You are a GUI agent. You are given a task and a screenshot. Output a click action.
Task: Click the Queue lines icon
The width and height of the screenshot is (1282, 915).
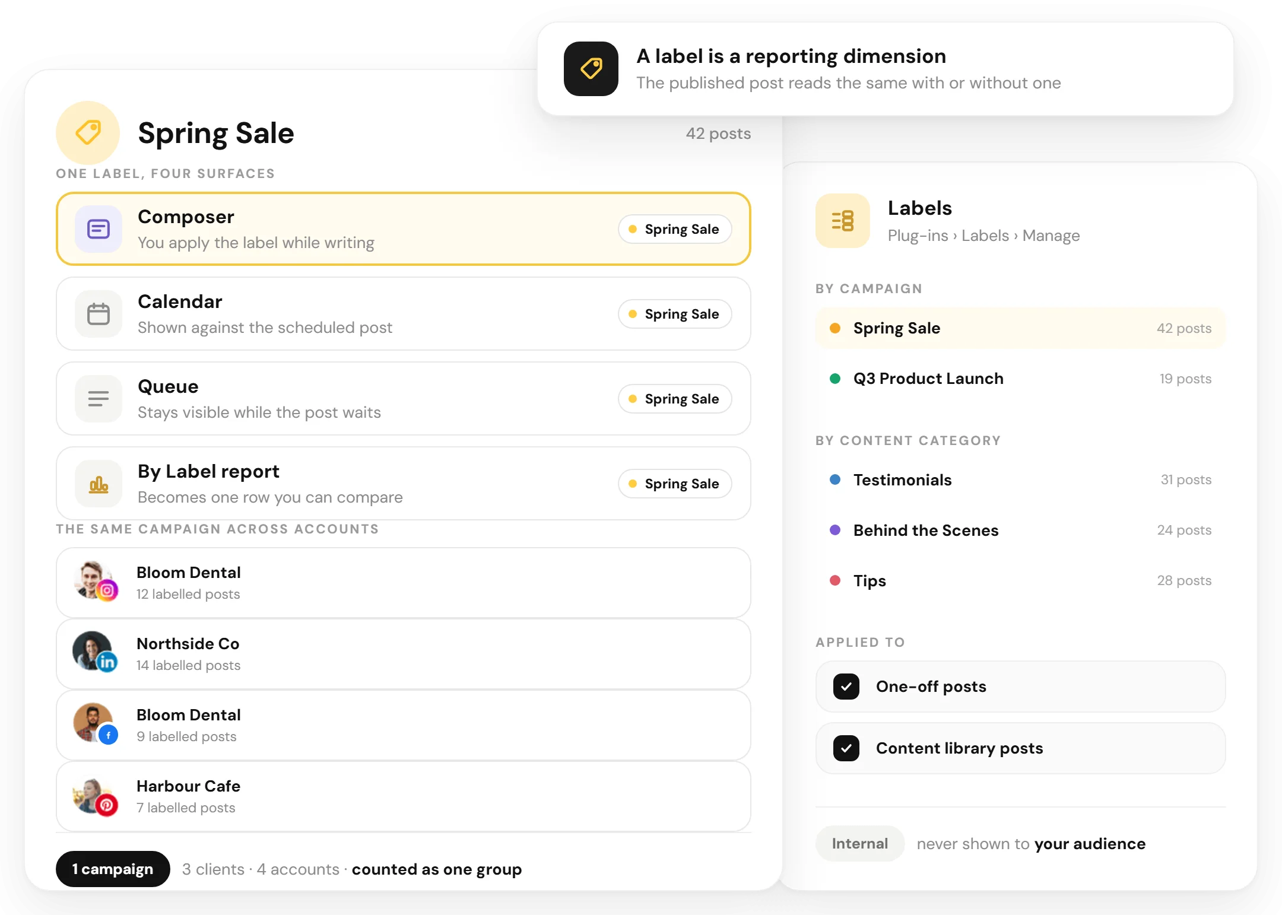[x=99, y=399]
